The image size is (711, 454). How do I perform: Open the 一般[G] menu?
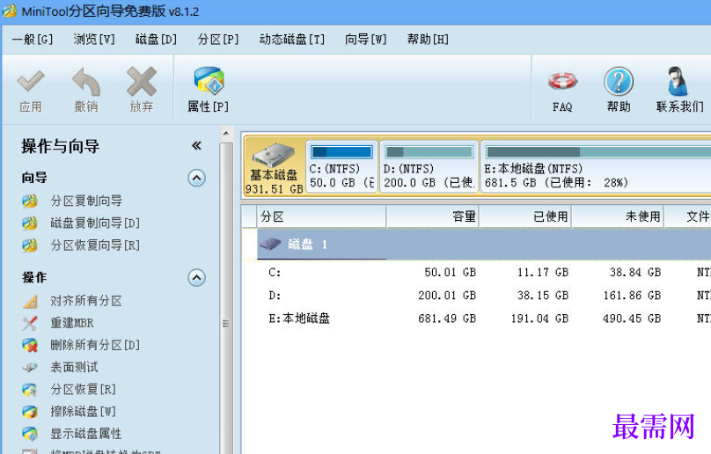33,40
